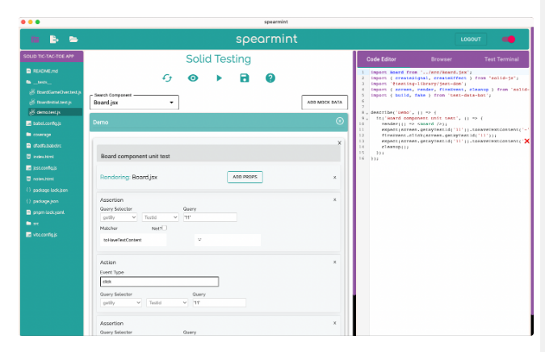Open dfadfa.babelrc file

point(44,145)
